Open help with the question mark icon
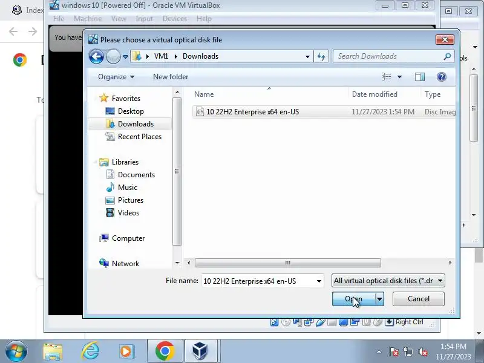 [442, 77]
